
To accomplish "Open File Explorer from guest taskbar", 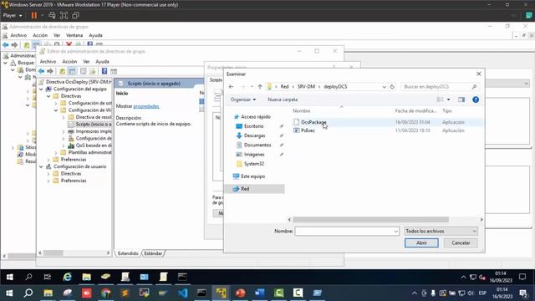I will (86, 277).
